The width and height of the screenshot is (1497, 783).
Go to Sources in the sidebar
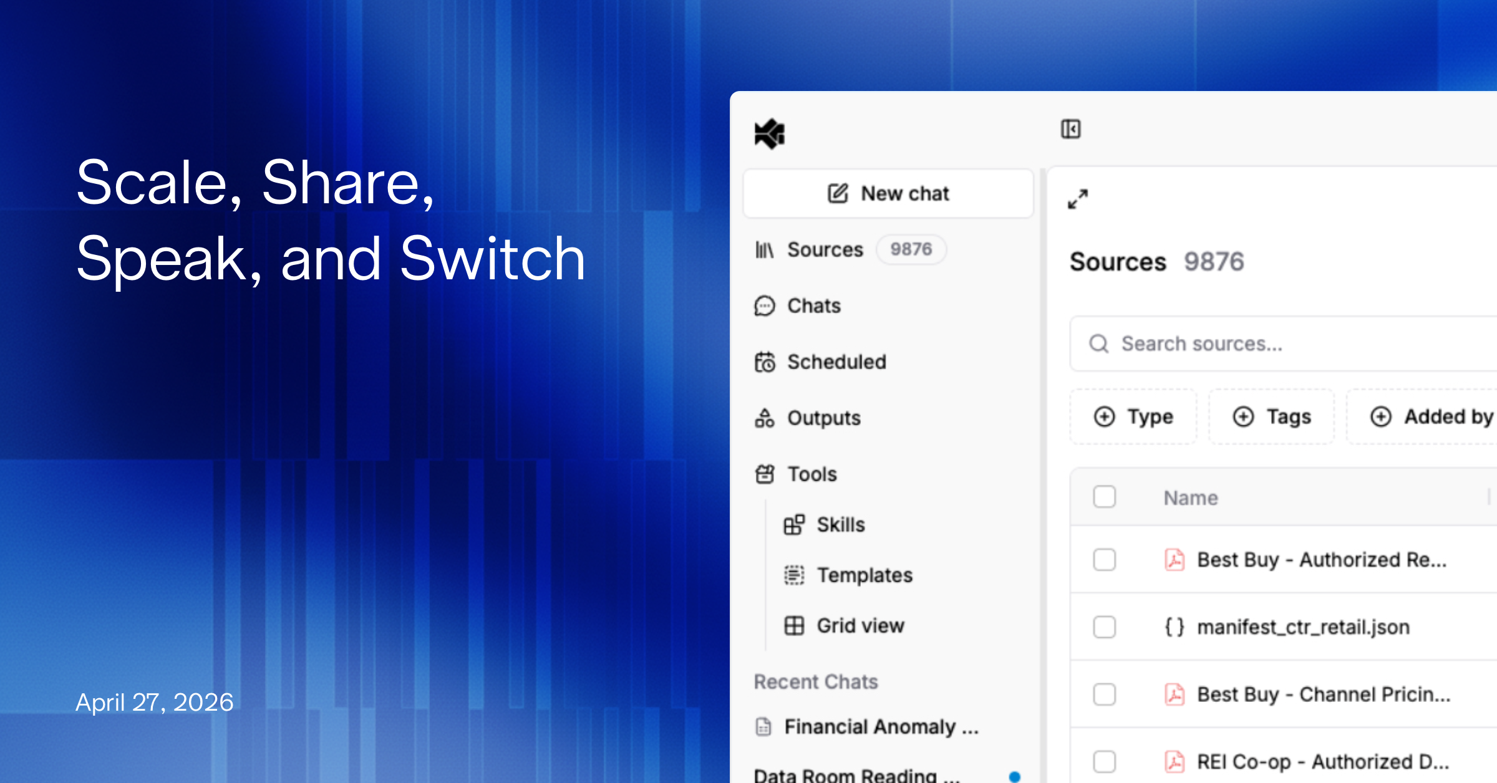[825, 249]
